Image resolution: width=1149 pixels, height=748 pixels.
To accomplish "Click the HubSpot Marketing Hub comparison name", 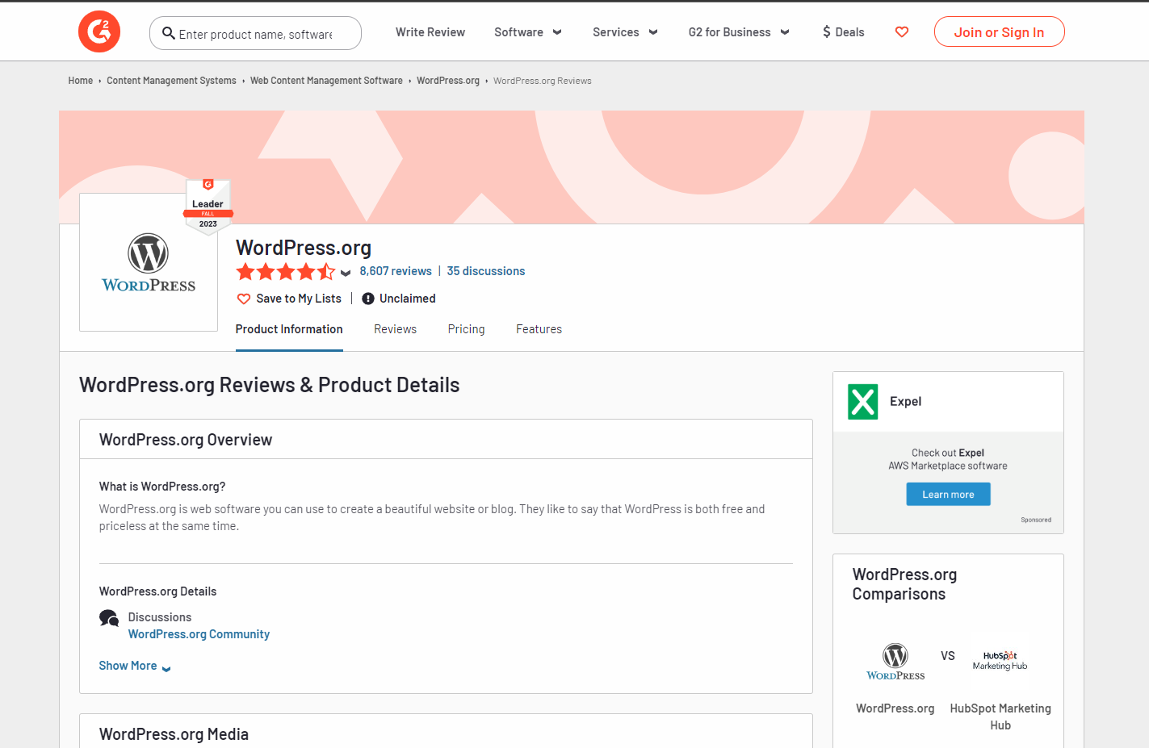I will pyautogui.click(x=1000, y=717).
